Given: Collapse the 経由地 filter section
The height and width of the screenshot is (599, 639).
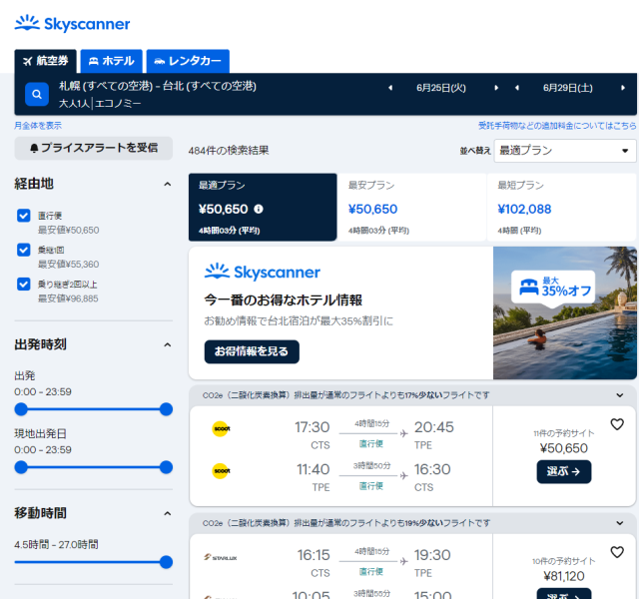Looking at the screenshot, I should (167, 184).
